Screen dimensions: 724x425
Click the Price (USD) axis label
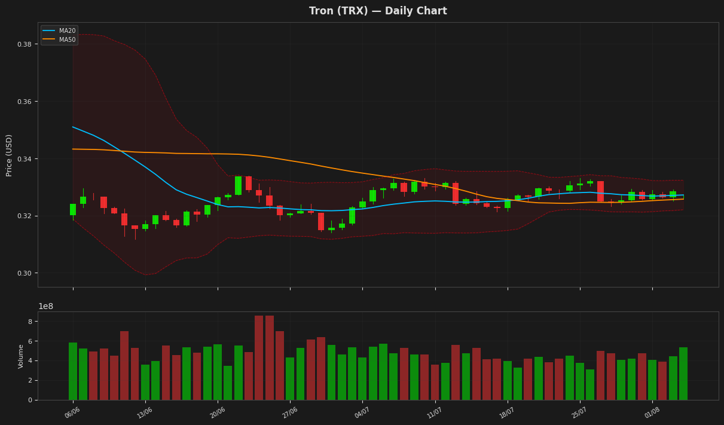(x=10, y=155)
